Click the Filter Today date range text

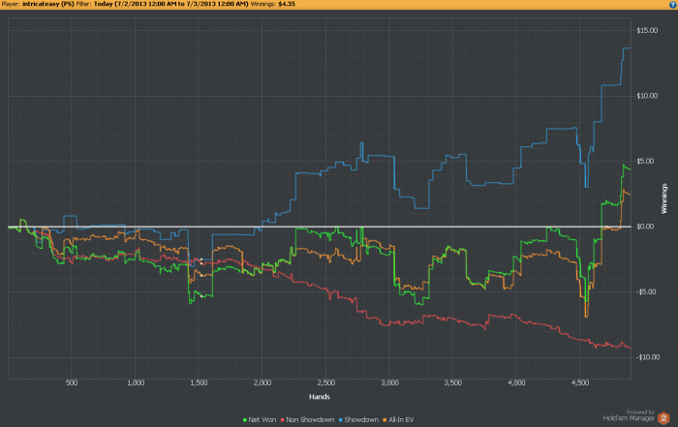pos(171,4)
